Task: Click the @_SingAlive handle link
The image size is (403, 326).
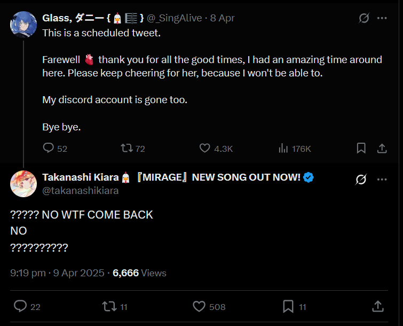Action: click(174, 18)
